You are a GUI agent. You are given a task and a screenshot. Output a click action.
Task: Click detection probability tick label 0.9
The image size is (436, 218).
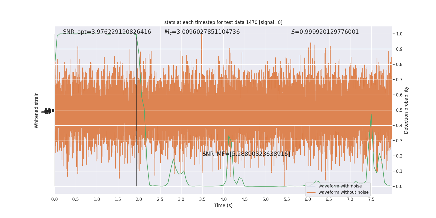point(399,49)
